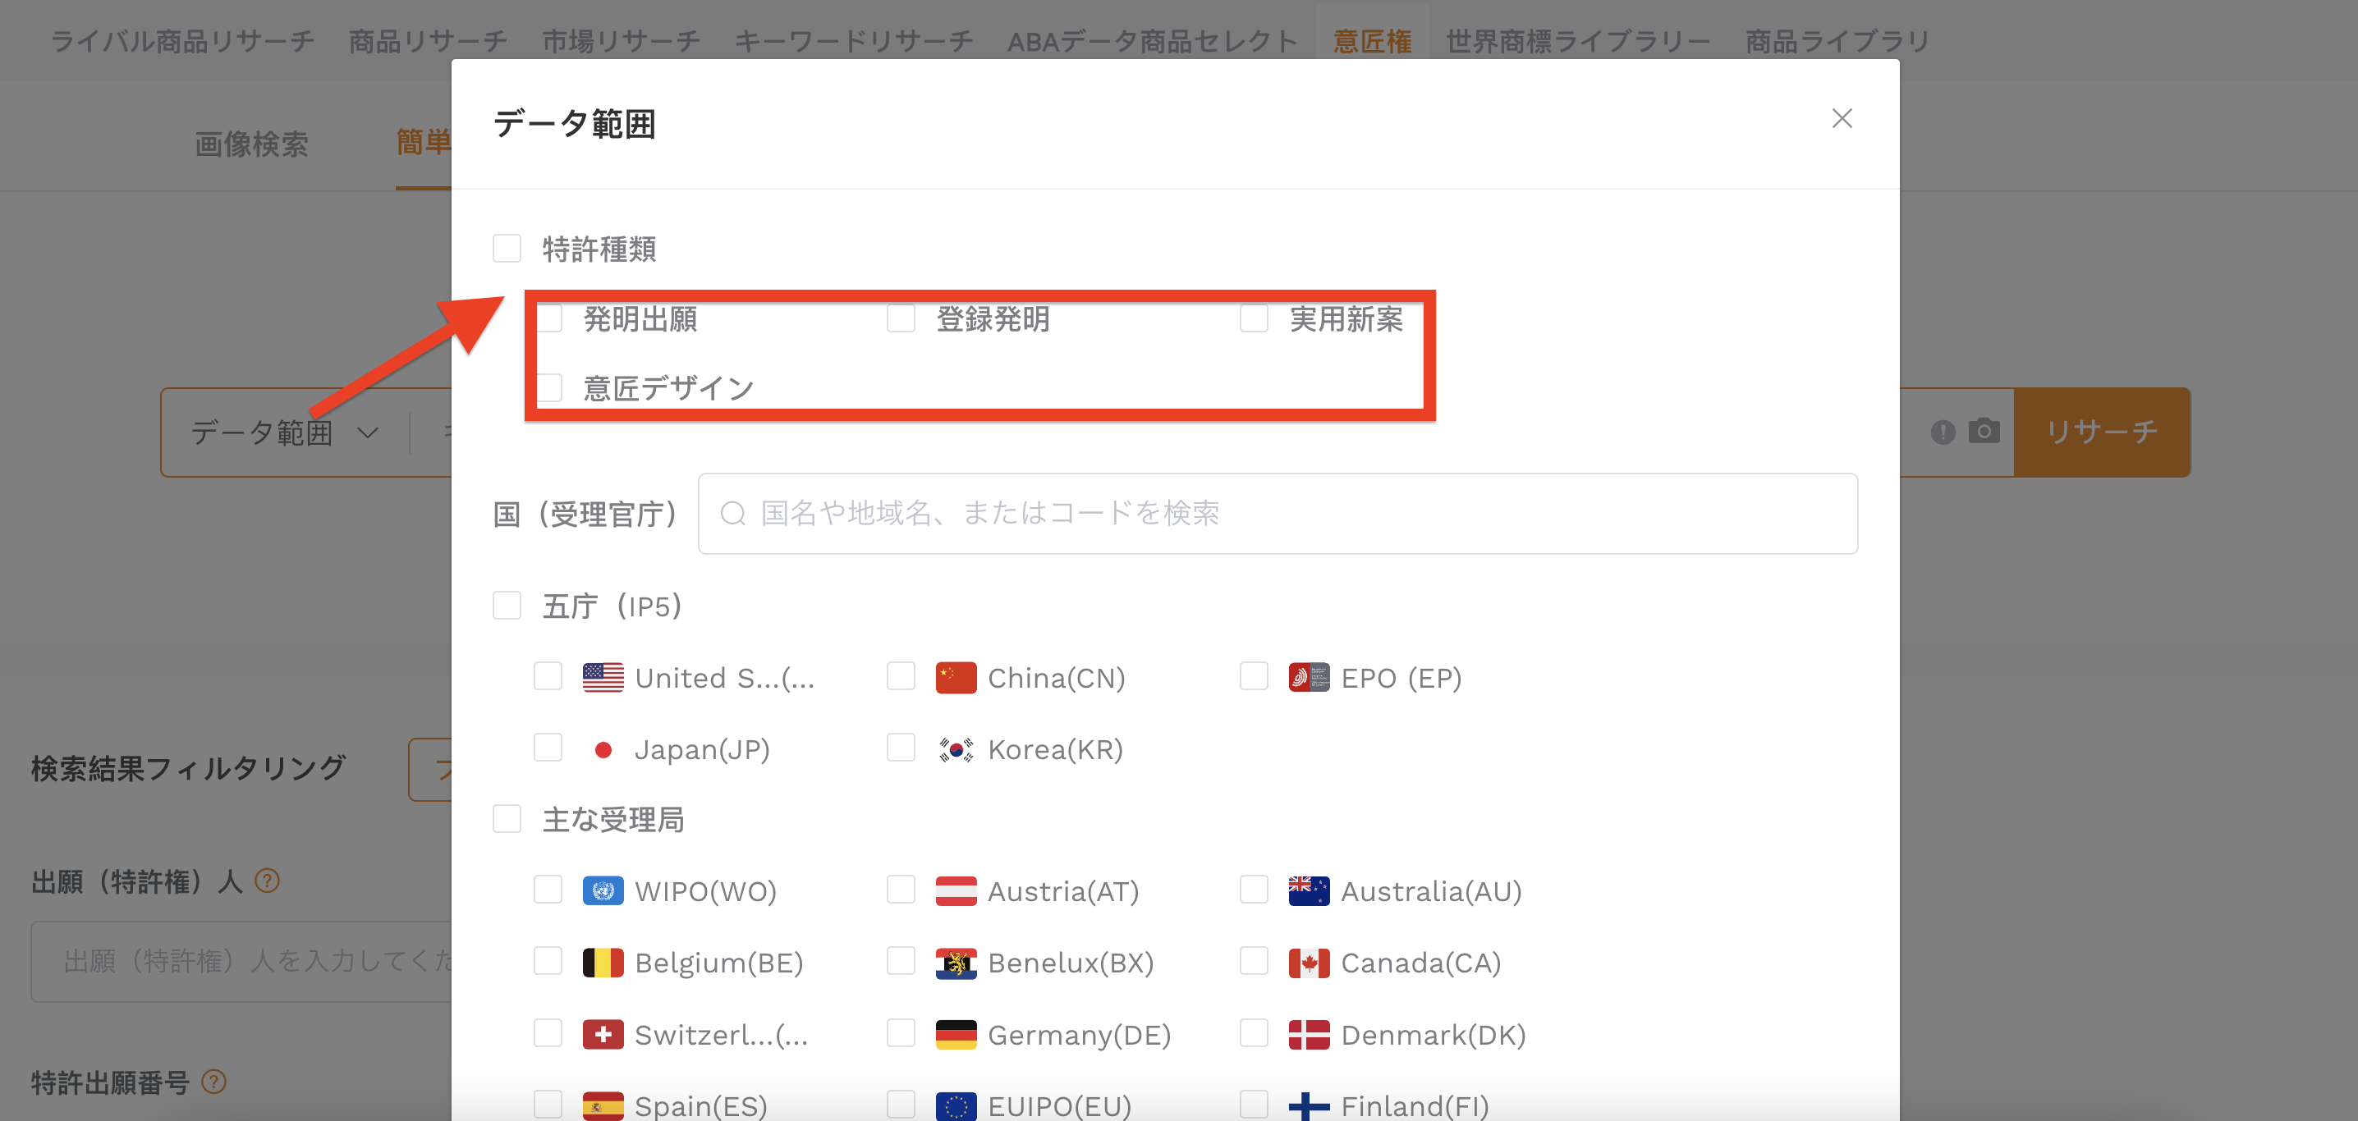Check the Canada(CA) checkbox
The image size is (2358, 1121).
[x=1254, y=961]
